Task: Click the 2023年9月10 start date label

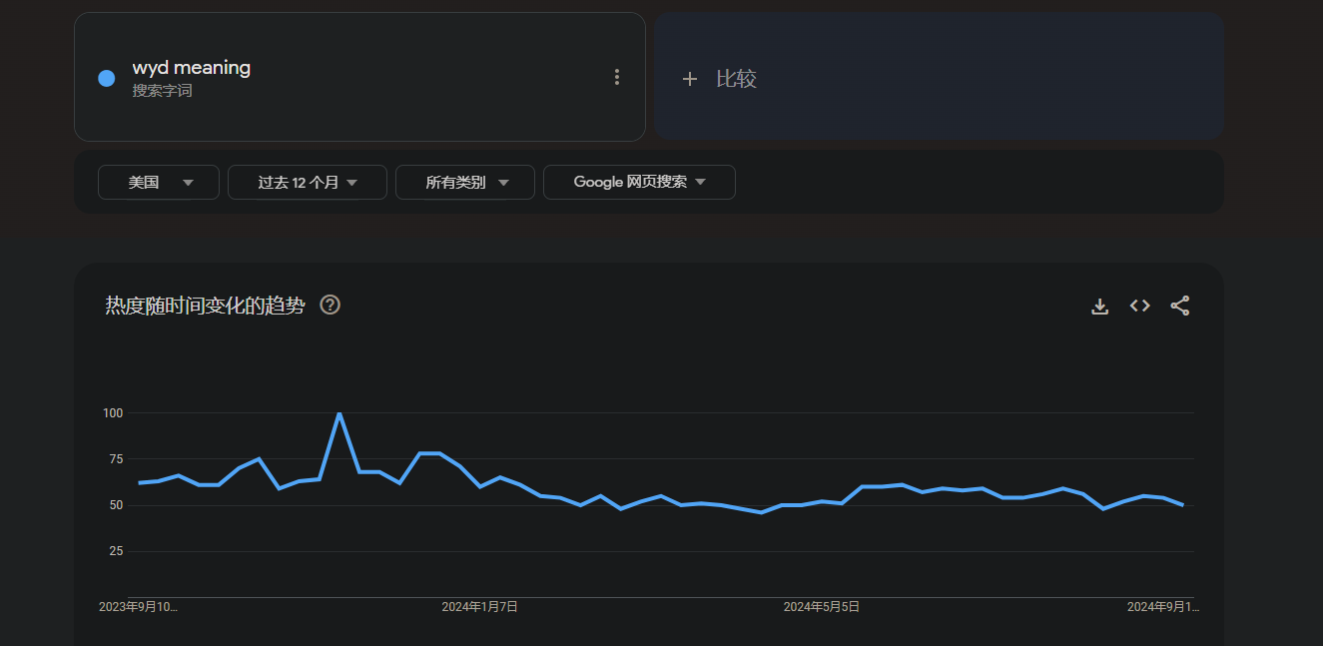Action: click(x=138, y=607)
